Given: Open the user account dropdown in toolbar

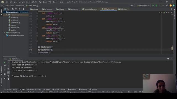Looking at the screenshot, I should (132, 5).
